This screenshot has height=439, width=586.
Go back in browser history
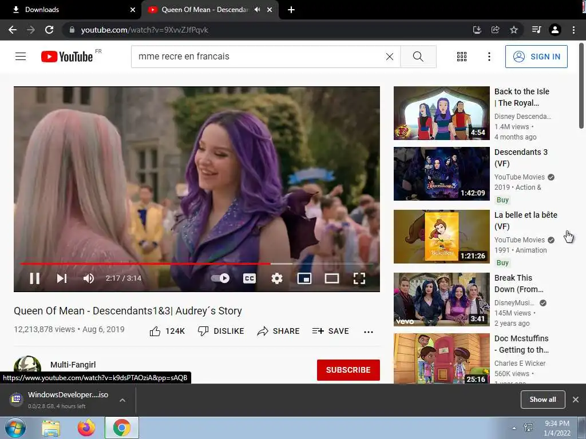tap(13, 30)
